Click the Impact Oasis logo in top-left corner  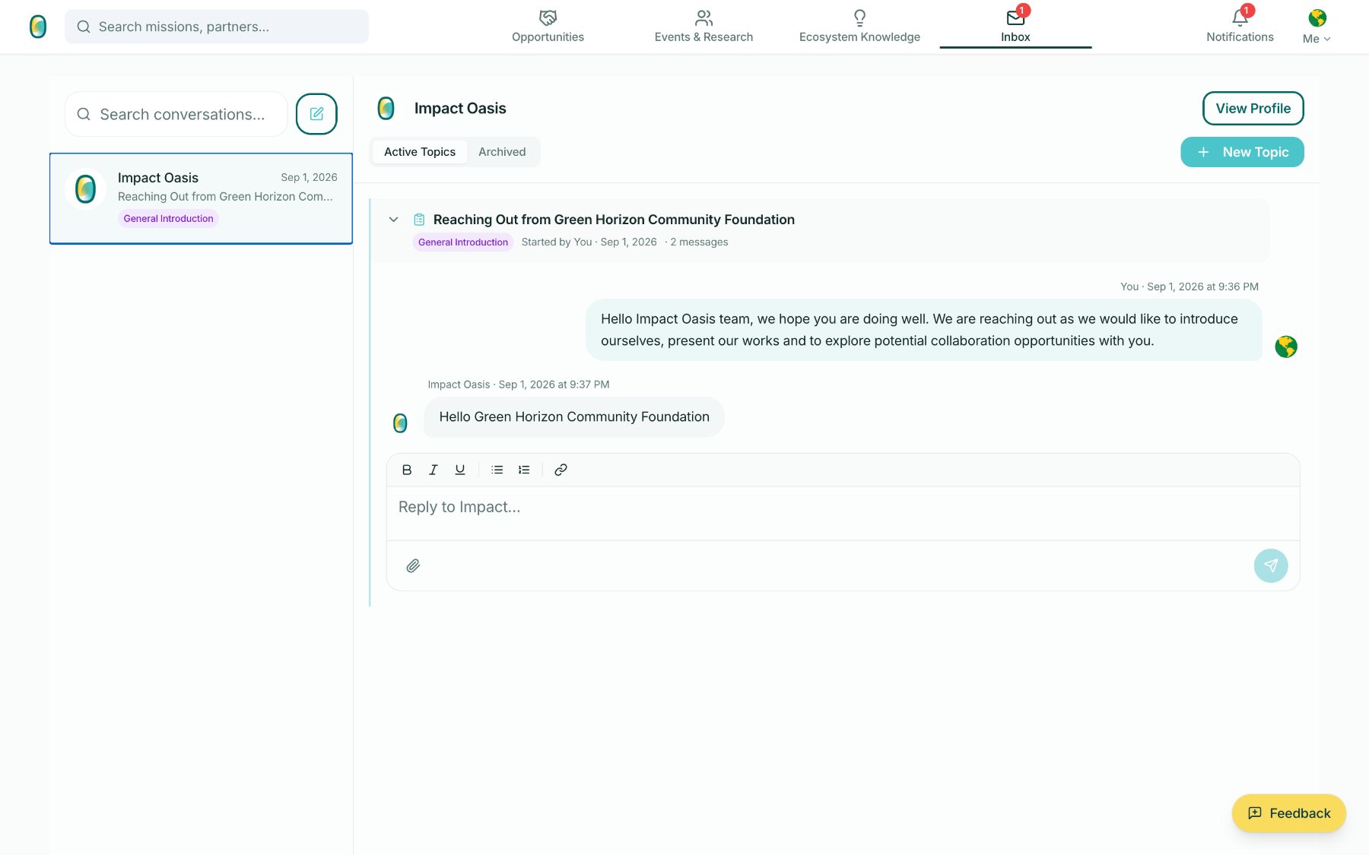pos(38,27)
